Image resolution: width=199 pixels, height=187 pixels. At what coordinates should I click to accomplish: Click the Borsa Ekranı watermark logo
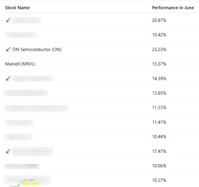coord(21,183)
